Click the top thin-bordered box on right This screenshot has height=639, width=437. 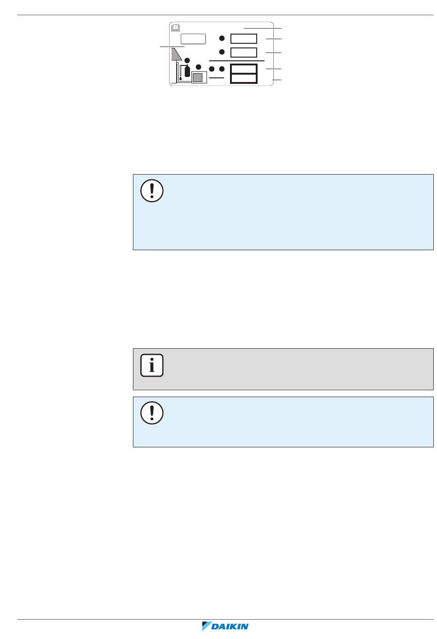click(244, 38)
